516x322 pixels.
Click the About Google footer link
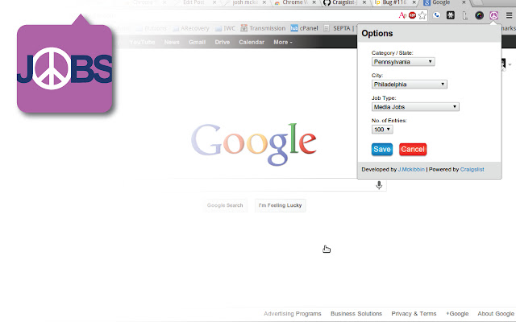pyautogui.click(x=496, y=314)
